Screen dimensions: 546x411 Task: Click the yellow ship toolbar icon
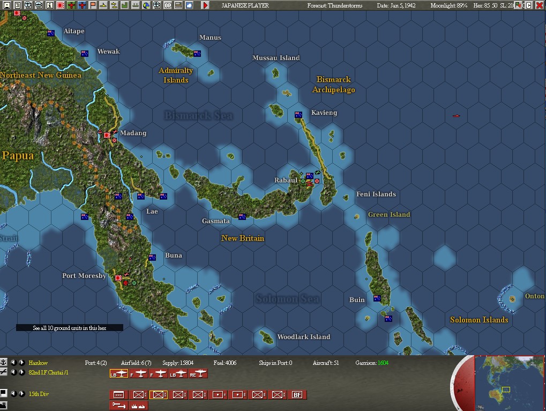(103, 5)
